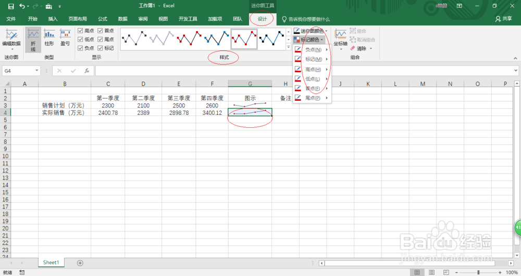Switch to Normal view in status bar
This screenshot has width=521, height=276.
pyautogui.click(x=417, y=272)
